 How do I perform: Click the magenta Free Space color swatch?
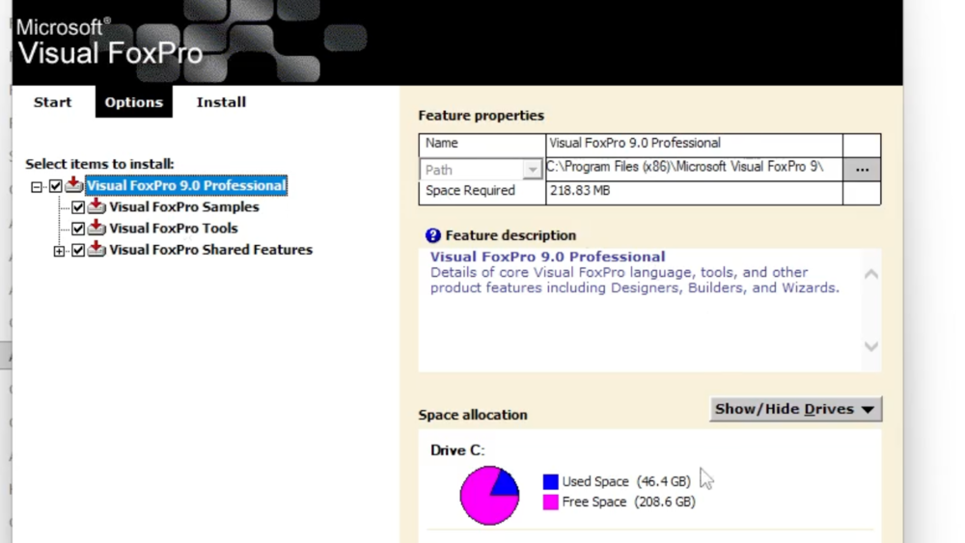(550, 502)
